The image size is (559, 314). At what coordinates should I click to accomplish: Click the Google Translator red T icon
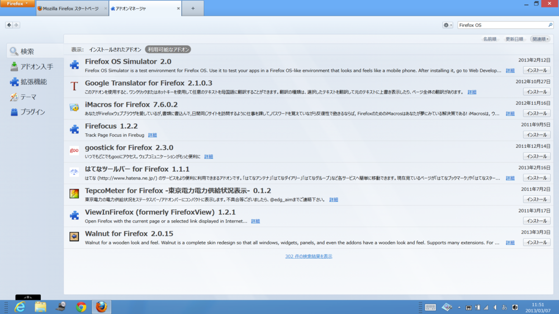(x=74, y=86)
